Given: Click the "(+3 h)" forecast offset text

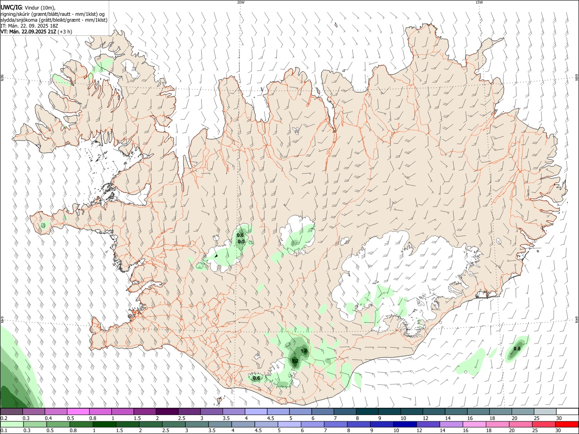Looking at the screenshot, I should coord(65,32).
